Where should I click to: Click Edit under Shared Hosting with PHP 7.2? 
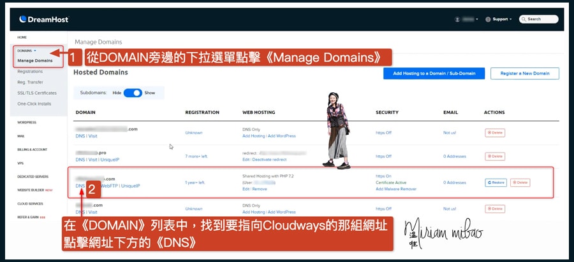[246, 189]
